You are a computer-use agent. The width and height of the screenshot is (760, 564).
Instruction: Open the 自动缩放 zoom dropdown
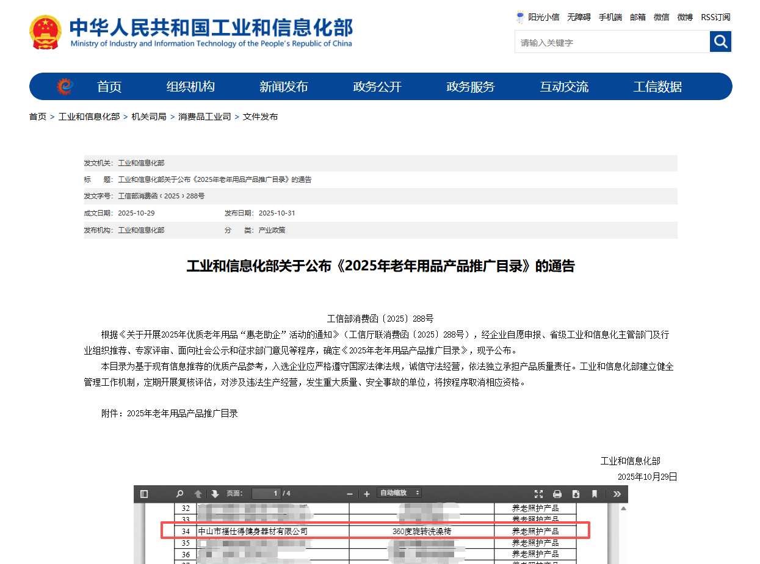tap(400, 493)
